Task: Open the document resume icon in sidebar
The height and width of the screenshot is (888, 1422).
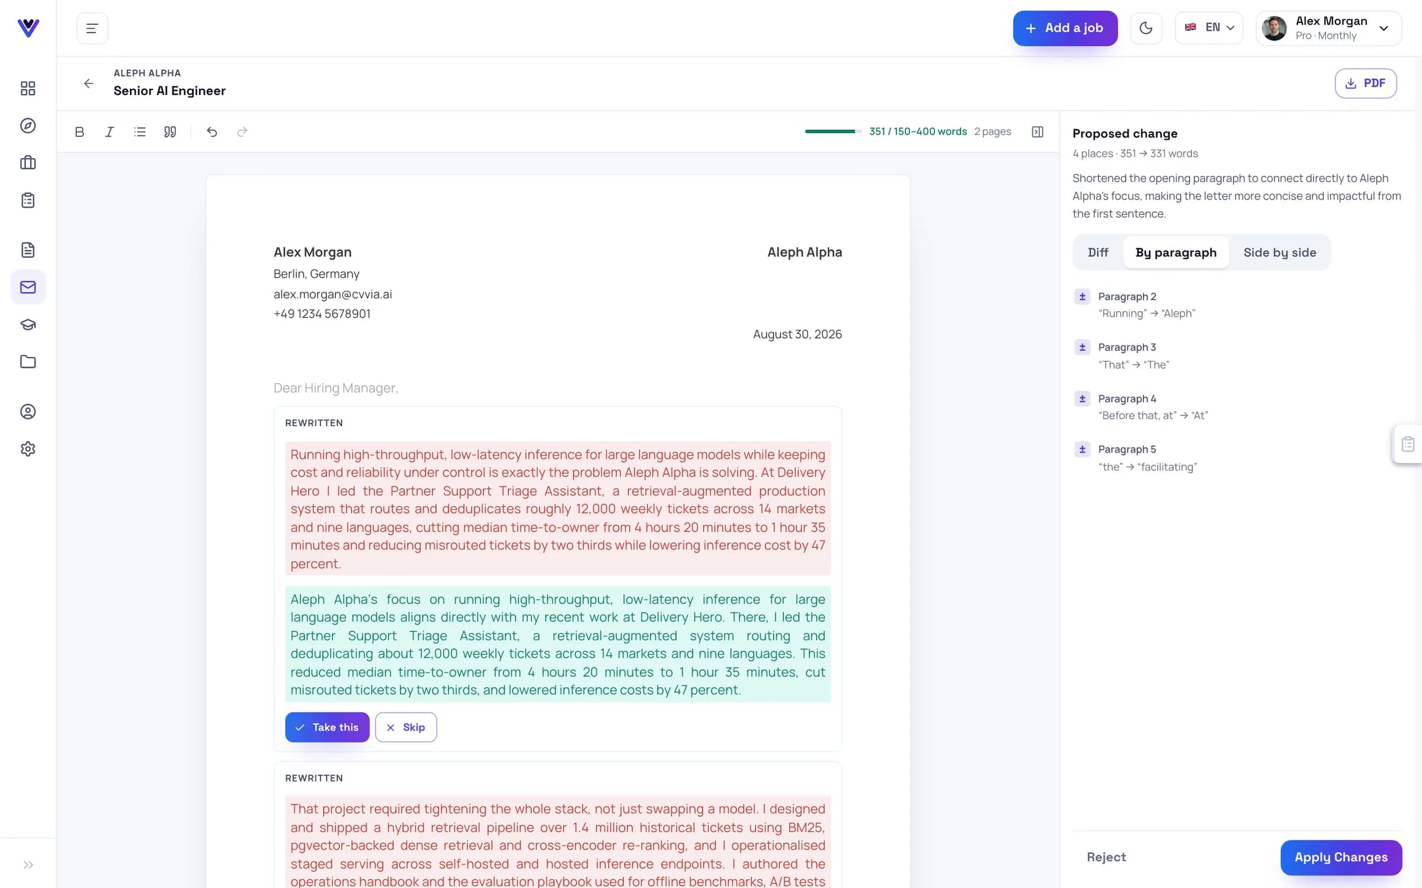Action: coord(28,250)
